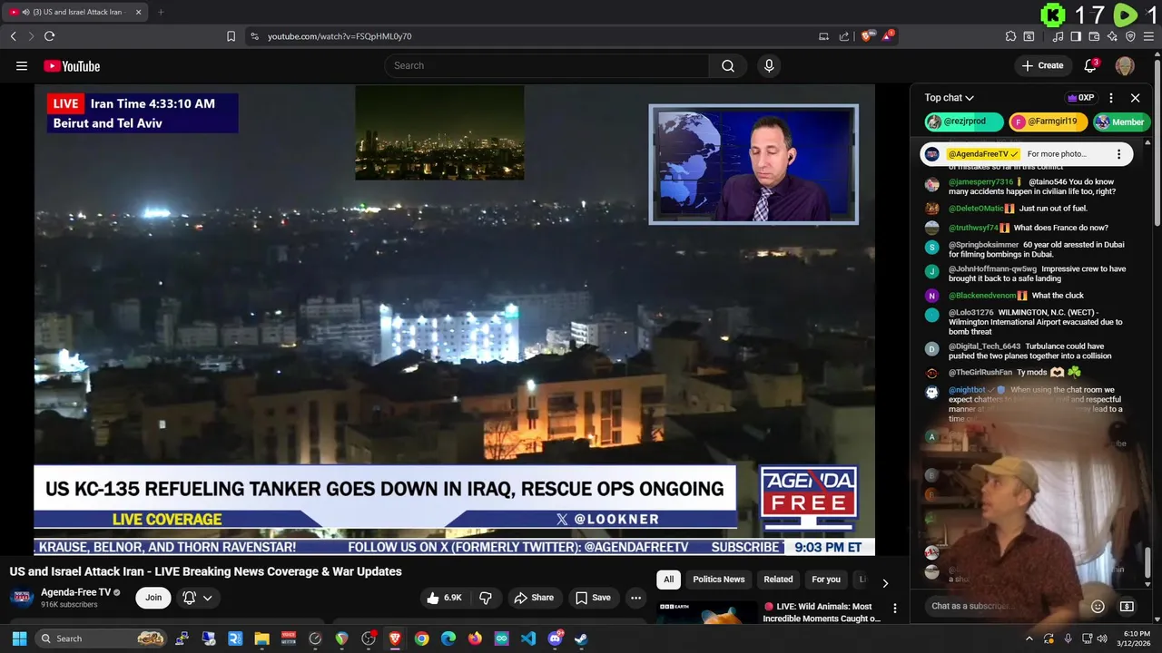Screen dimensions: 1162x653
Task: Open Leo AI sparkle icon
Action: [x=1112, y=36]
